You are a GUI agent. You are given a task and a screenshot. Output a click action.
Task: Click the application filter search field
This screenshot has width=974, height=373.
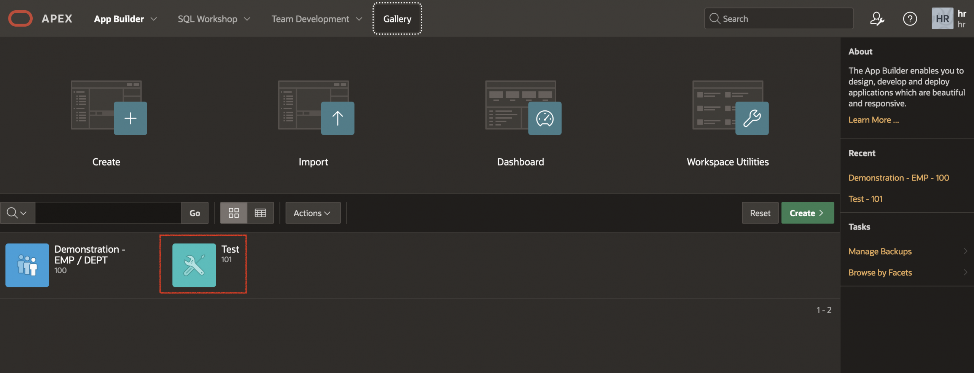(x=108, y=213)
